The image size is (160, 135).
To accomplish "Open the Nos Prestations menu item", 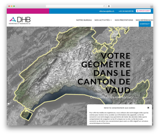I will click(124, 20).
